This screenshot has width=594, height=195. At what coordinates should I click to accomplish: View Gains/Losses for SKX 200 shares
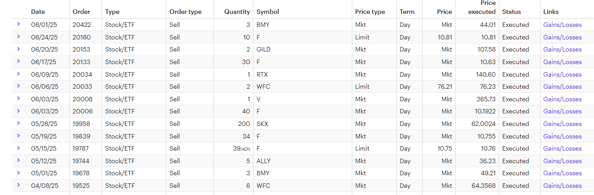pos(562,124)
